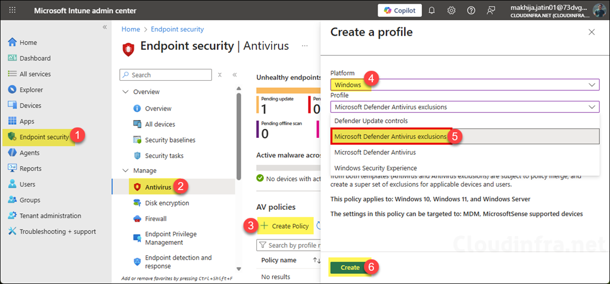The width and height of the screenshot is (610, 284).
Task: Open Explorer in left navigation
Action: coord(31,90)
